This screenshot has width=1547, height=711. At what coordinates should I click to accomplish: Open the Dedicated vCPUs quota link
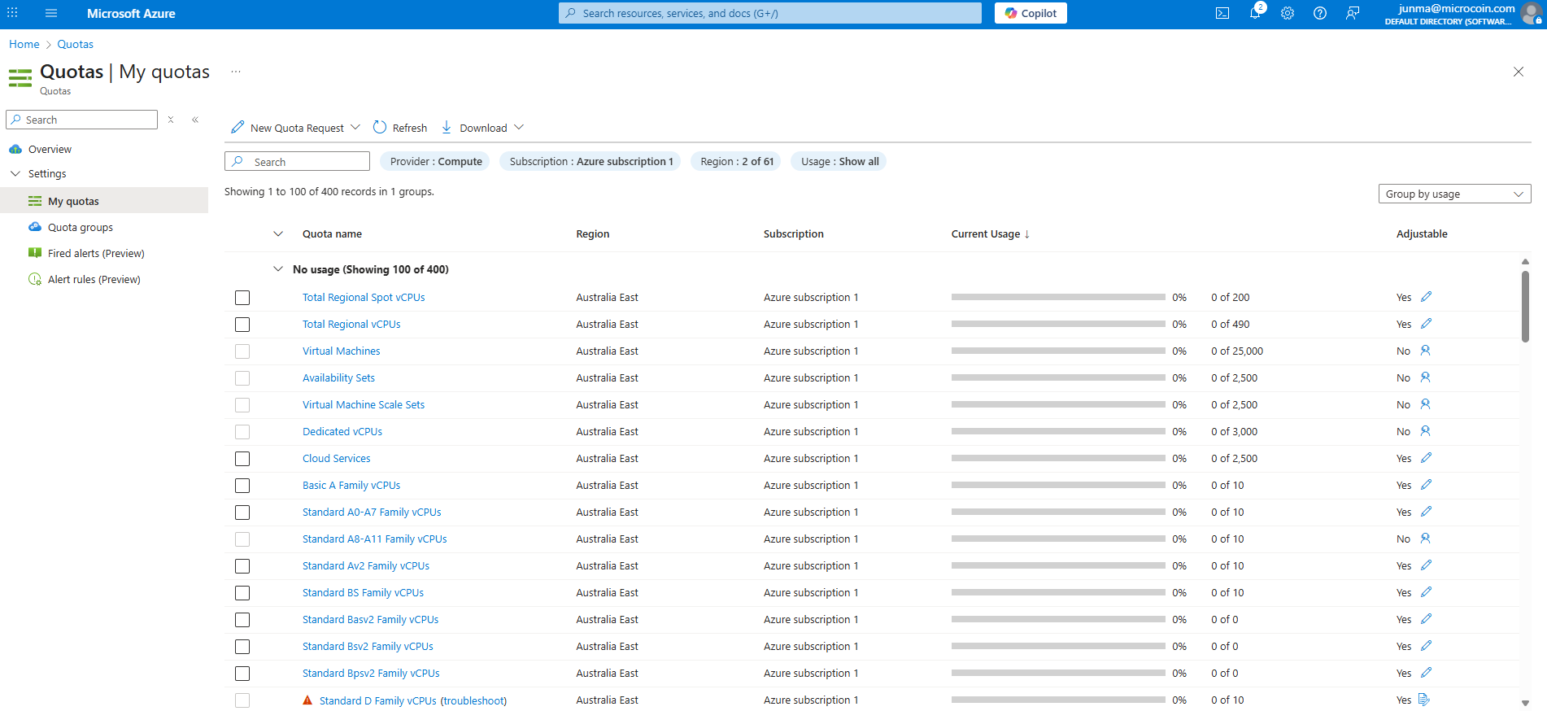click(x=342, y=431)
